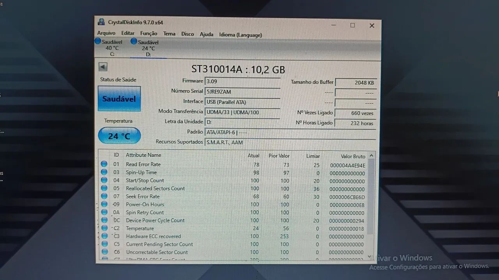This screenshot has width=499, height=280.
Task: Click the Spin-Up Time attribute name
Action: tap(141, 172)
